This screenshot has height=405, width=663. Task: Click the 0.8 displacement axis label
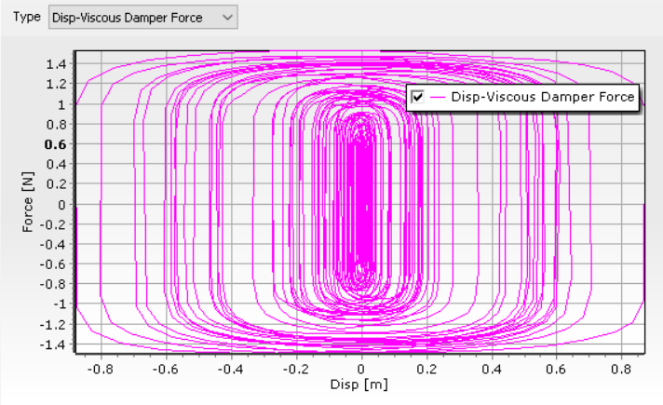[621, 370]
